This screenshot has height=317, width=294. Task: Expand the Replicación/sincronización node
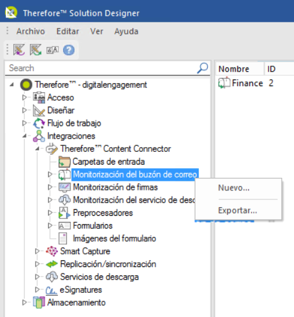[37, 264]
